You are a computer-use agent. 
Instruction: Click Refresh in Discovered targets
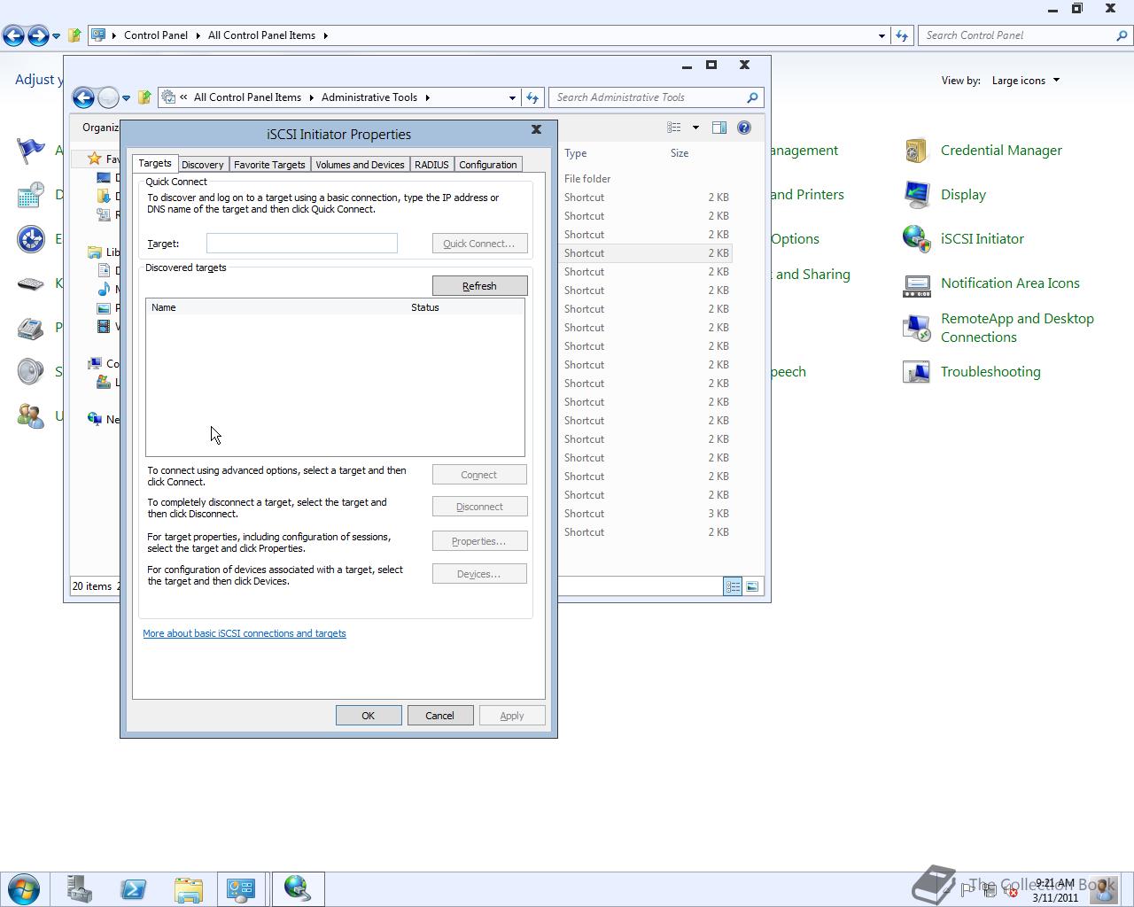tap(479, 286)
